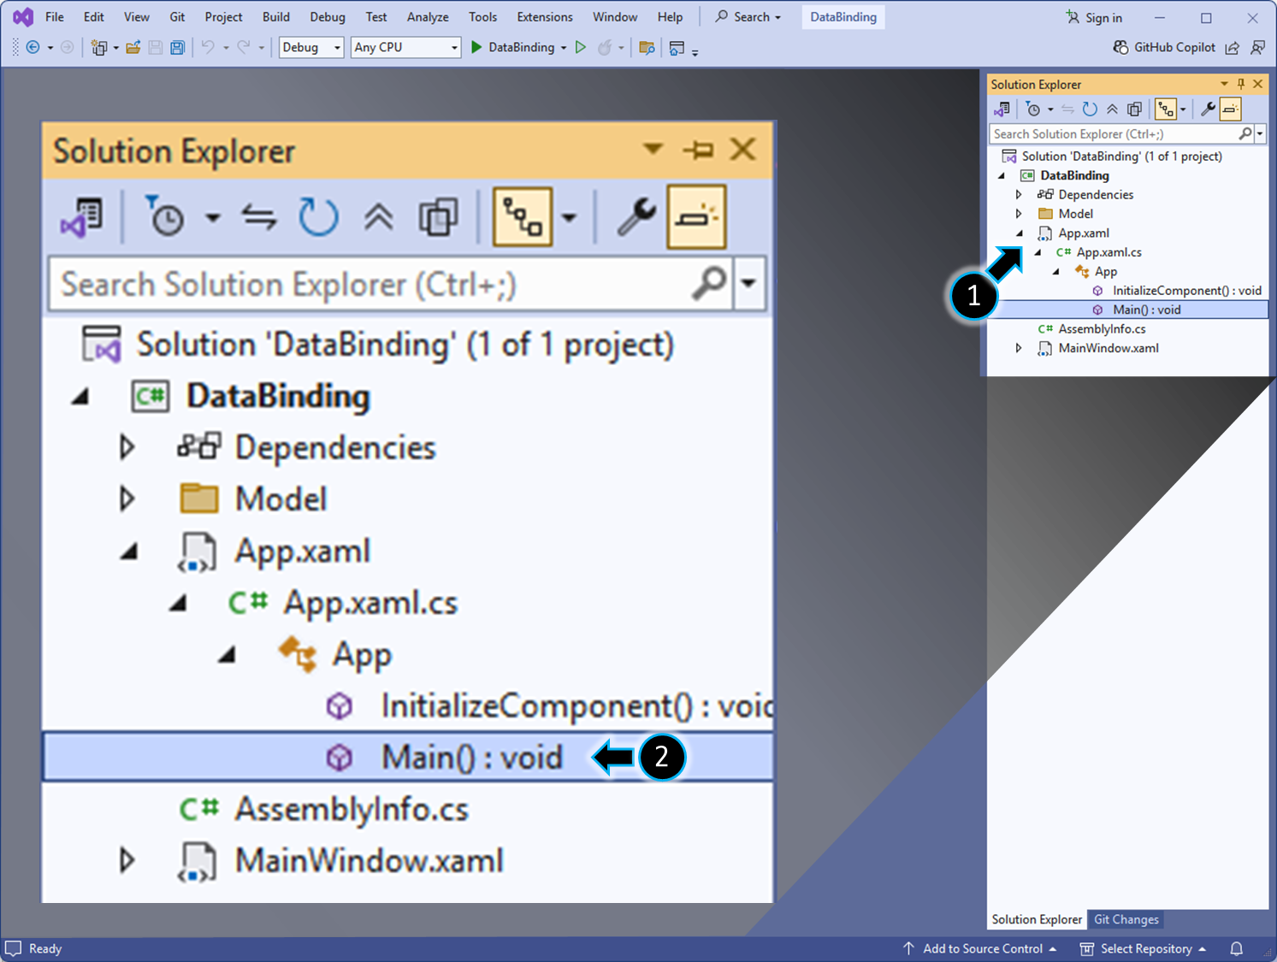
Task: Select MainWindow.xaml in the enlarged Solution Explorer view
Action: [x=370, y=860]
